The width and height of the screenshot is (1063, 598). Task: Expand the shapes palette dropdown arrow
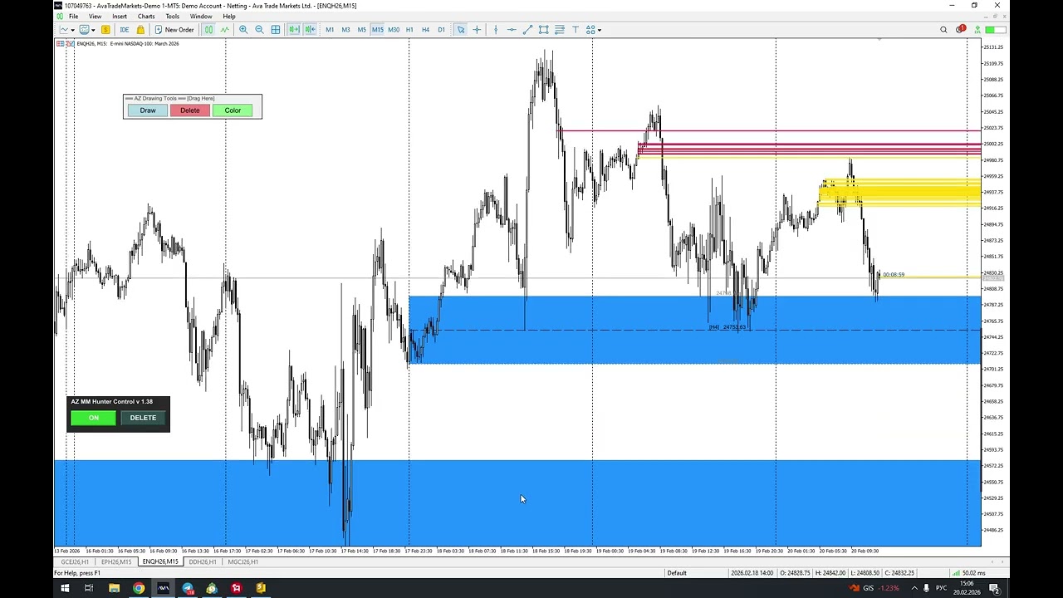tap(599, 30)
